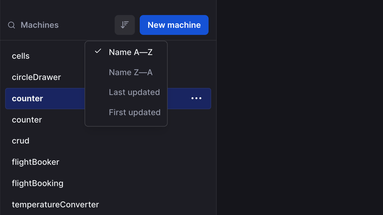Open the highlighted counter machine

click(27, 98)
